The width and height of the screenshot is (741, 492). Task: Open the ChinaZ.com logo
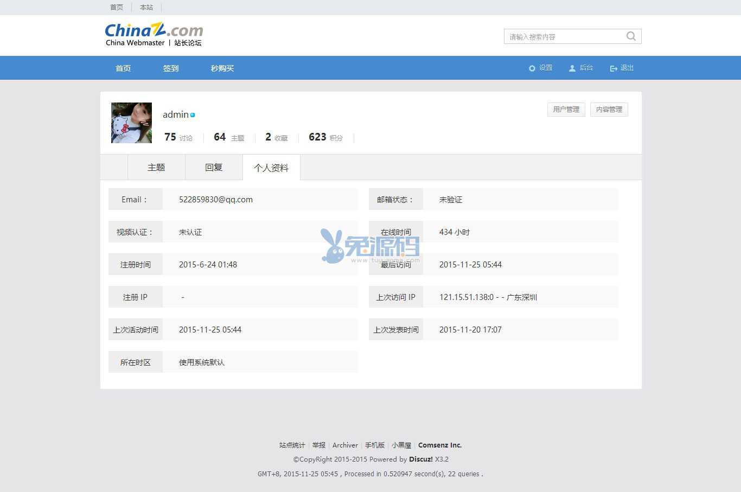pos(154,34)
